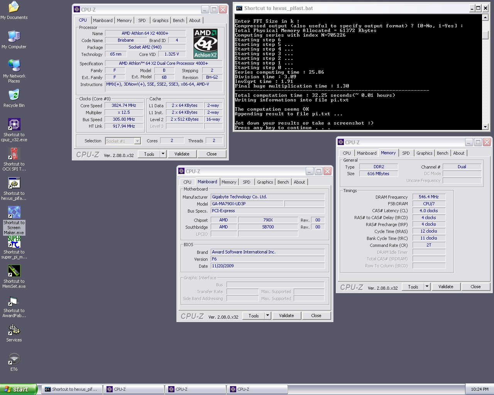
Task: Click scroll down arrow in command prompt
Action: (485, 127)
